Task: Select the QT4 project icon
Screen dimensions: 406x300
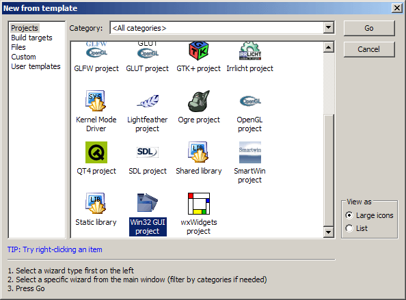Action: tap(96, 152)
